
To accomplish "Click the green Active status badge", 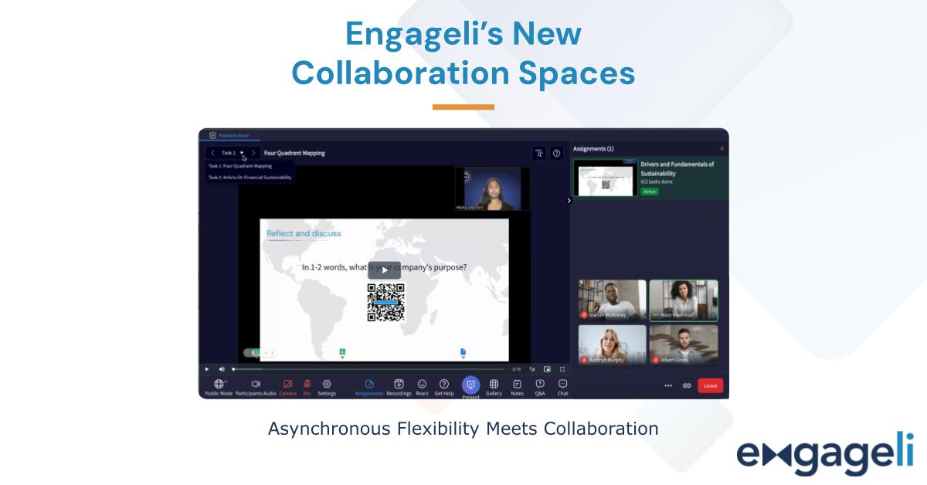I will click(x=650, y=192).
